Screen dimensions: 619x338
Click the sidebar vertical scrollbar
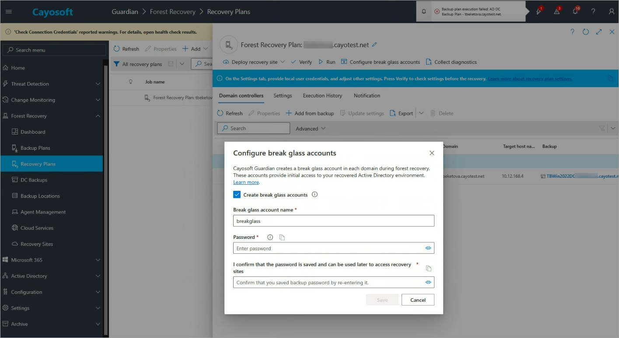click(105, 197)
